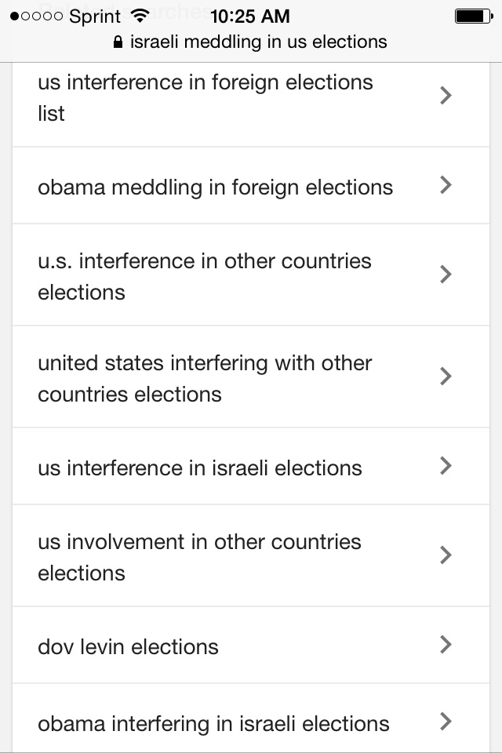Expand 'united states interfering with other countries' chevron
The height and width of the screenshot is (753, 502).
pos(446,376)
